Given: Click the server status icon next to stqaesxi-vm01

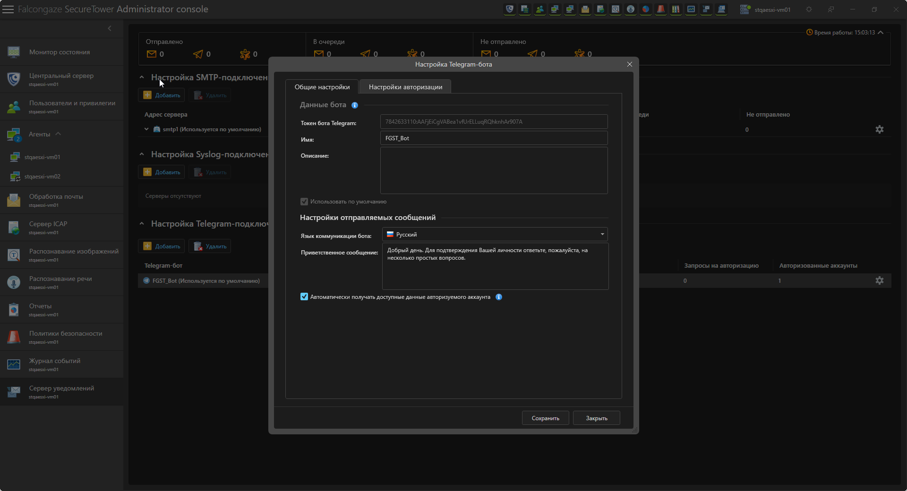Looking at the screenshot, I should 745,9.
